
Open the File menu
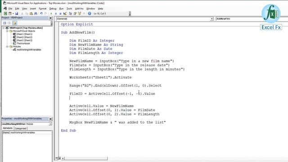[x=10, y=9]
